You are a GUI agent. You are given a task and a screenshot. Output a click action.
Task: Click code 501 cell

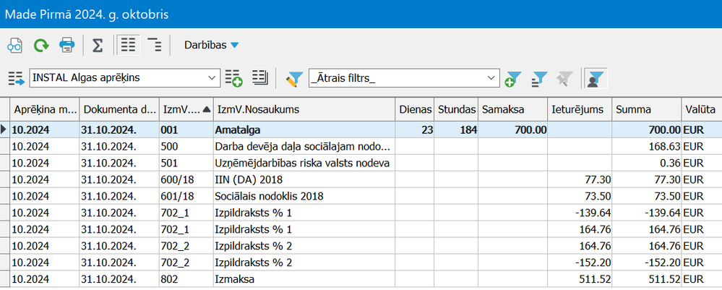click(186, 163)
